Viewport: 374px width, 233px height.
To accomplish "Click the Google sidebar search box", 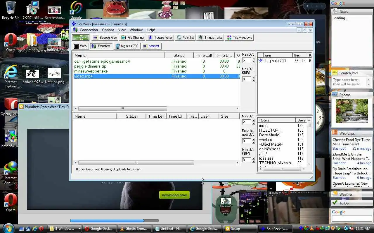I will tap(352, 218).
